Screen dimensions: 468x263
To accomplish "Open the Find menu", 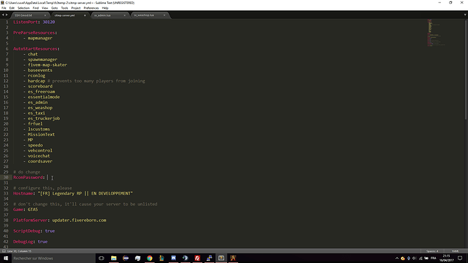I will tap(35, 8).
